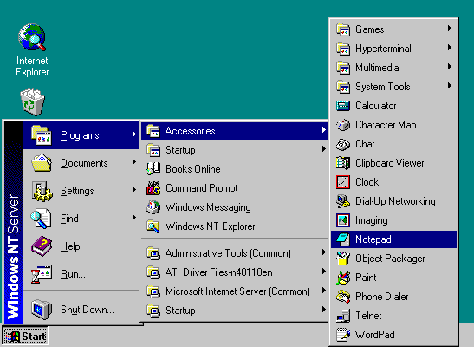Choose WordPad menu entry

tap(393, 335)
